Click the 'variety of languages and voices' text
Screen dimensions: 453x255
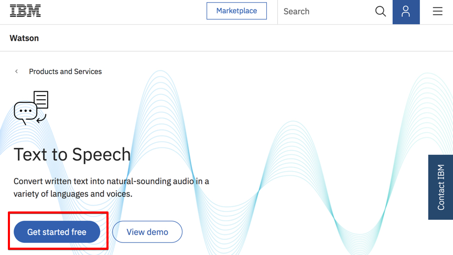pyautogui.click(x=73, y=194)
